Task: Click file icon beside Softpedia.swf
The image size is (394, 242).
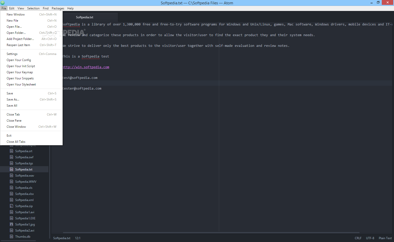Action: [11, 157]
